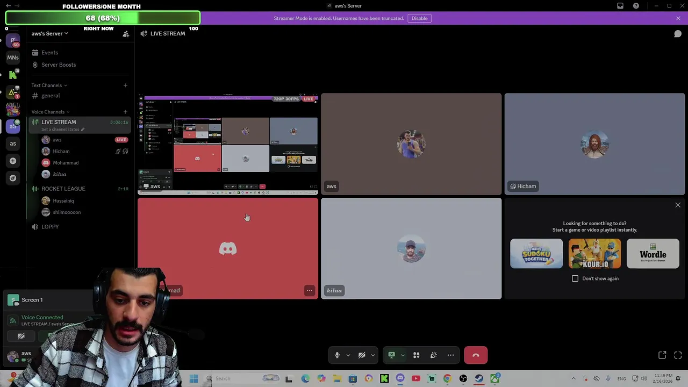The height and width of the screenshot is (387, 688).
Task: Open the lowercase 'as' server icon
Action: point(13,144)
